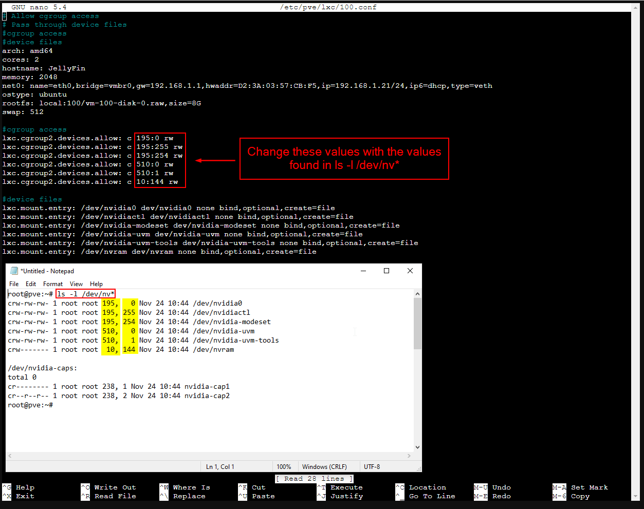Click the 100% zoom status in Notepad
The image size is (644, 509).
click(284, 467)
